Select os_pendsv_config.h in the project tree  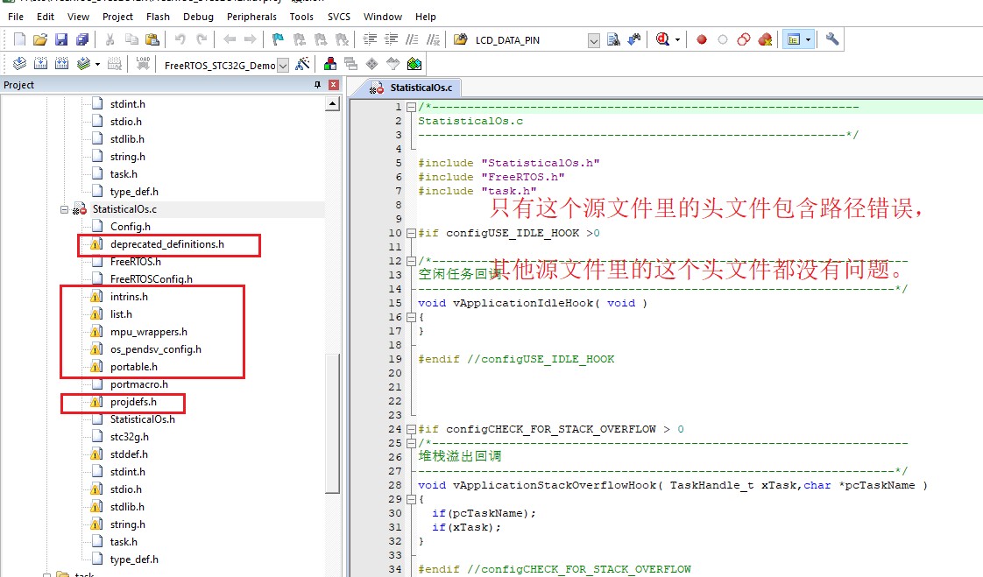(x=155, y=349)
